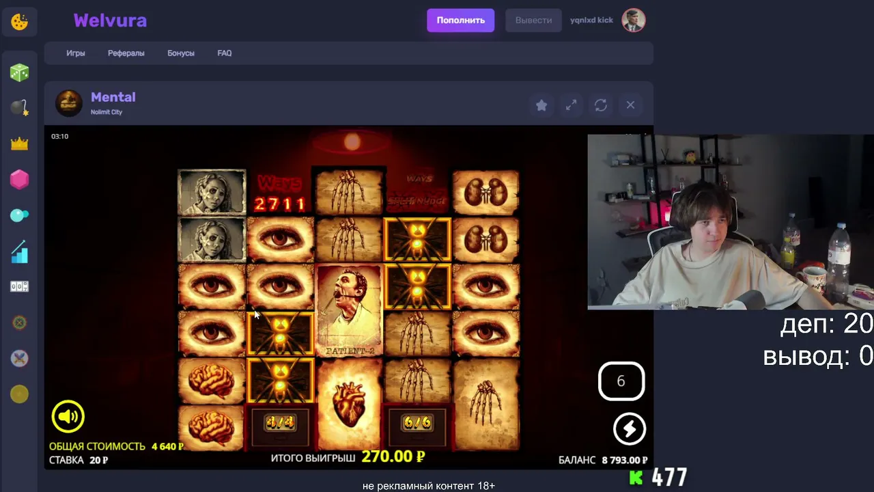Select the pink hexagon game
The height and width of the screenshot is (492, 874).
click(19, 180)
